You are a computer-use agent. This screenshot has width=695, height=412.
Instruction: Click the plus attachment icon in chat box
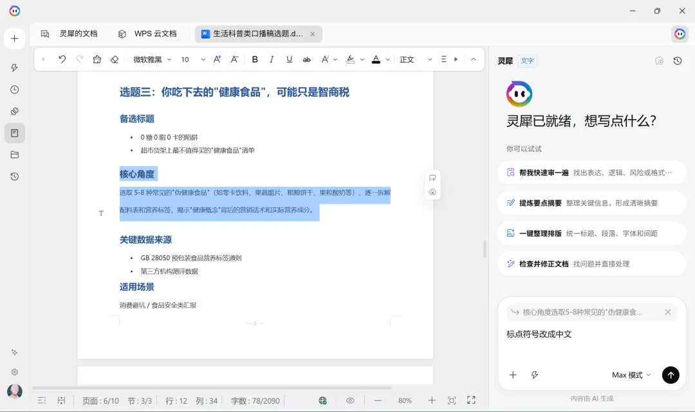tap(513, 375)
